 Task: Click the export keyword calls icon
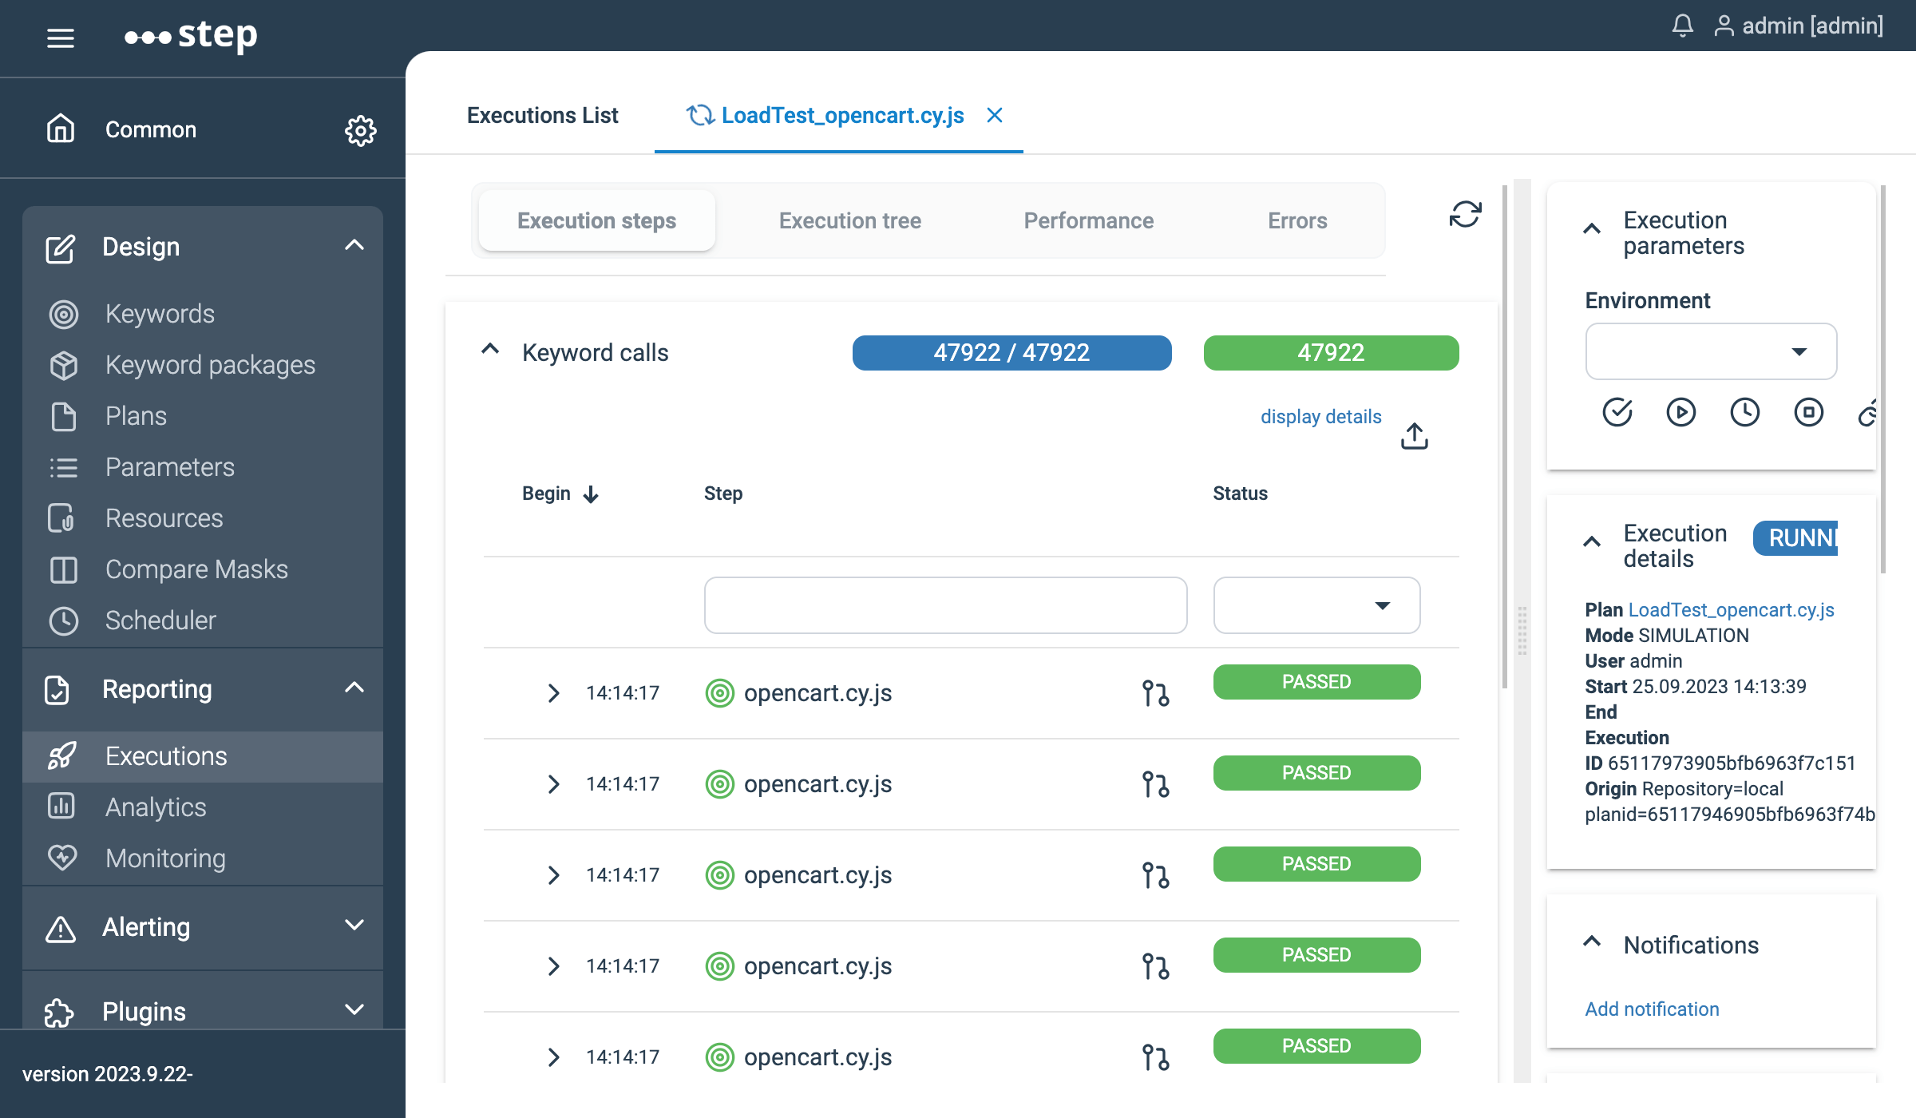1414,436
